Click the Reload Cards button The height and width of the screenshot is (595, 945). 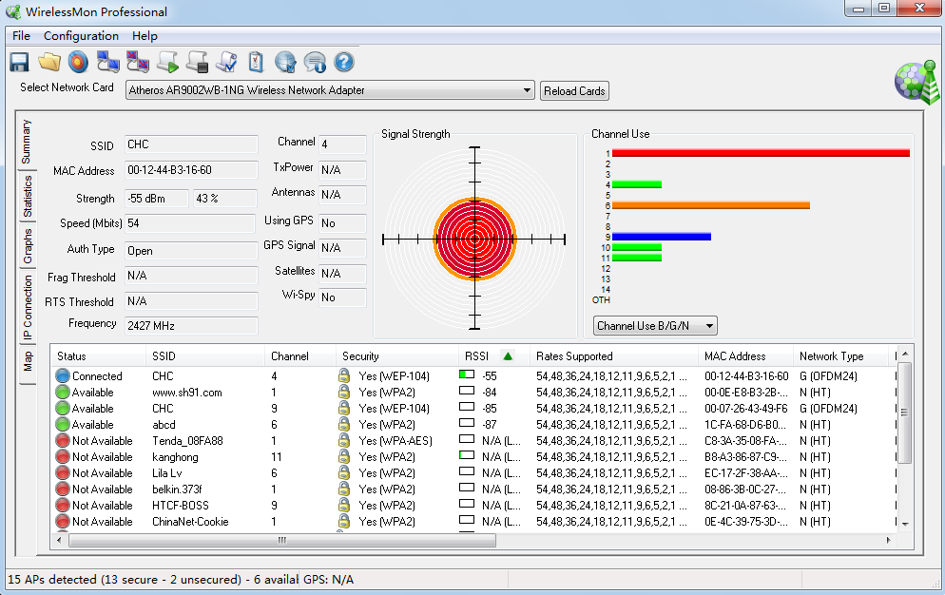tap(574, 91)
